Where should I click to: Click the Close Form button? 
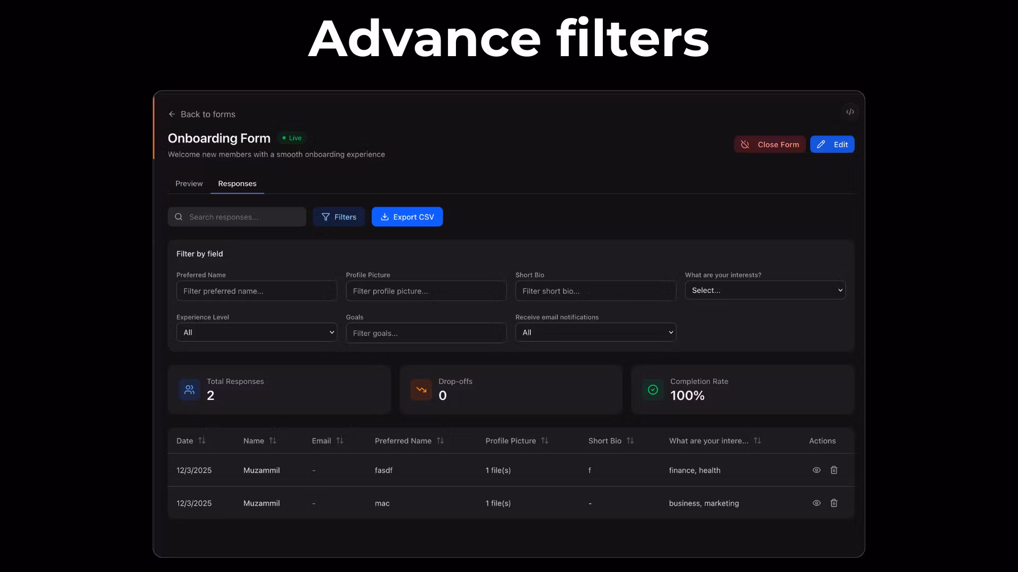tap(770, 144)
